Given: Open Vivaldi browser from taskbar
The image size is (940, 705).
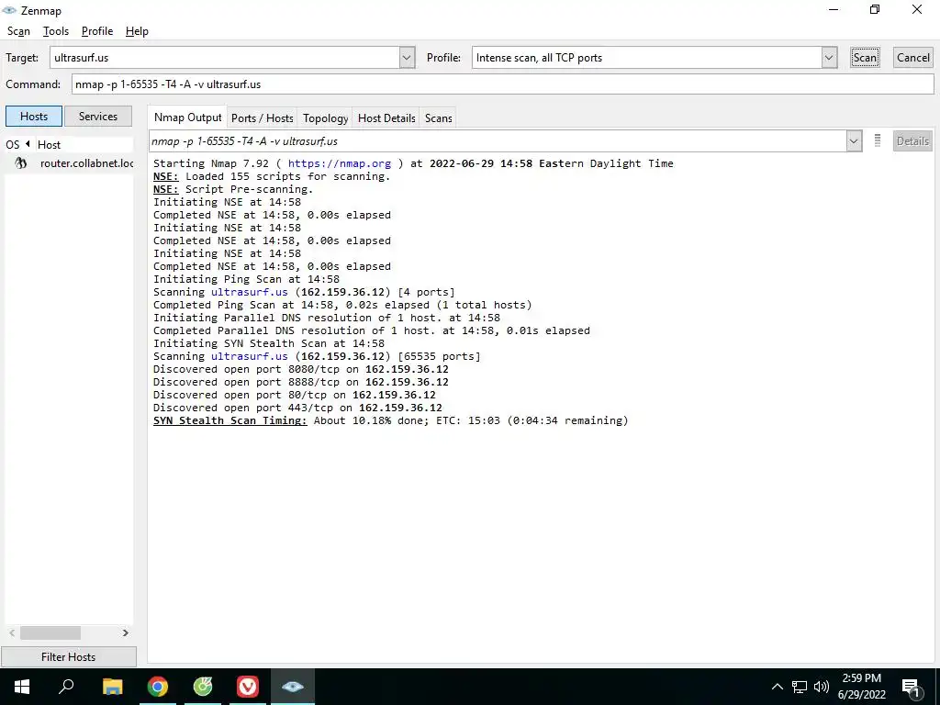Looking at the screenshot, I should point(248,687).
